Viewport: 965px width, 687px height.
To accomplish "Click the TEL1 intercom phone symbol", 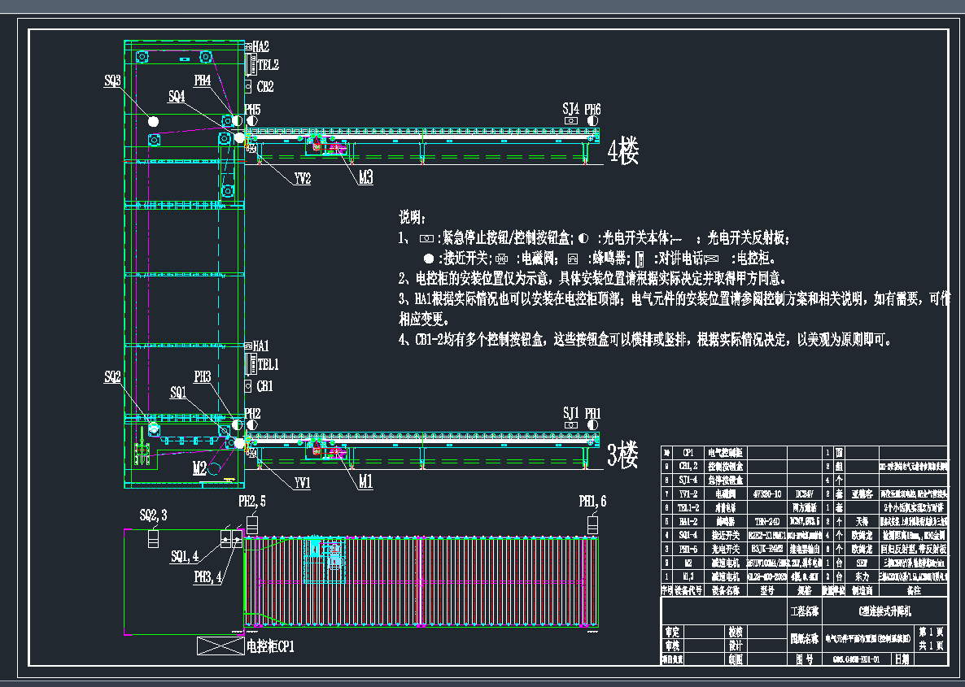I will [x=251, y=364].
